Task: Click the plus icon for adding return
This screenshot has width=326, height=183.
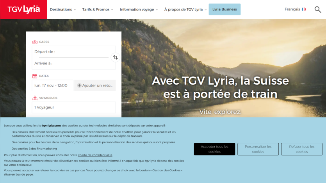Action: coord(79,85)
